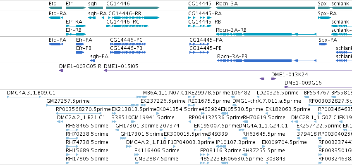Select the Efr gene bar
This screenshot has width=352, height=165.
pyautogui.click(x=76, y=8)
